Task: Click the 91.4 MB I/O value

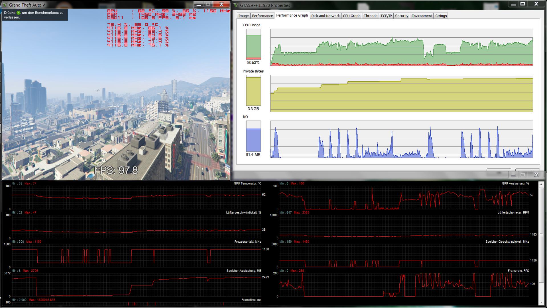Action: pos(253,155)
